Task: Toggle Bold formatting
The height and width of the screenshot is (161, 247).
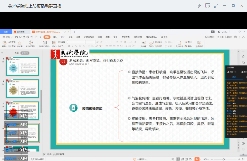Action: pyautogui.click(x=69, y=46)
